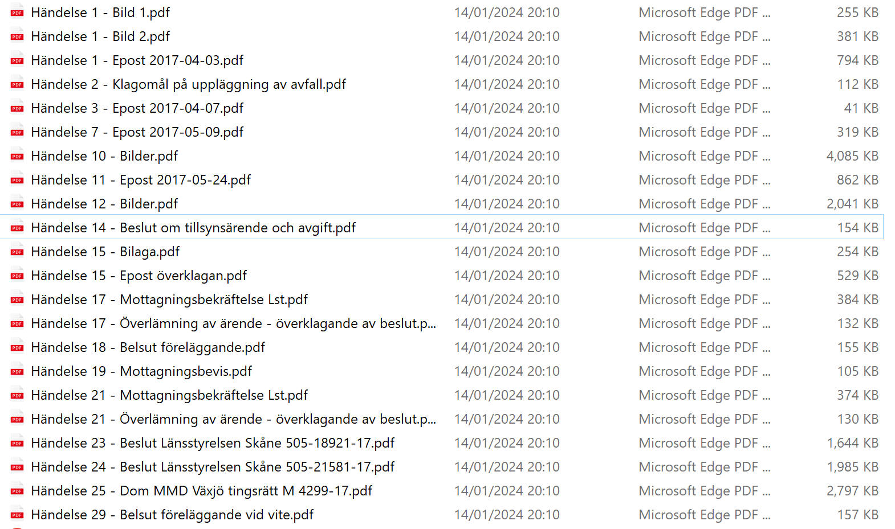Select file name Händelse 1 - Bild 2.pdf

[100, 36]
